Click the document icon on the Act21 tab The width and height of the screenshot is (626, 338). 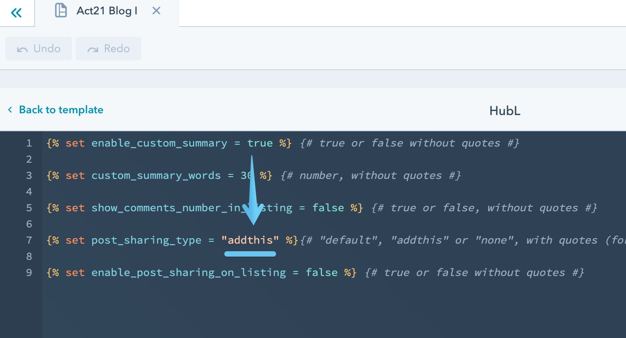pyautogui.click(x=61, y=11)
